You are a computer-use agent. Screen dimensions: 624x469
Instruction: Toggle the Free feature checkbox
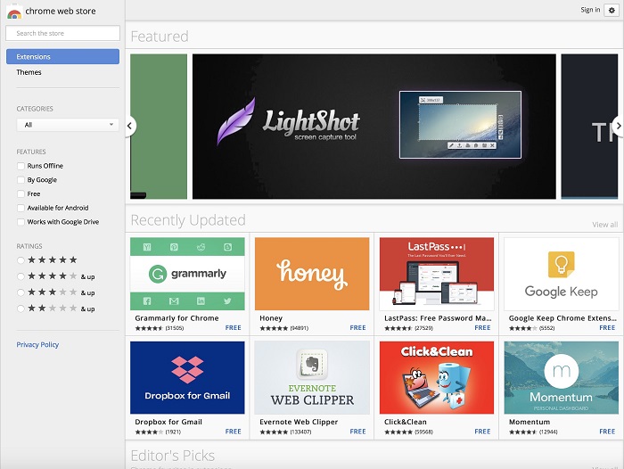click(21, 193)
